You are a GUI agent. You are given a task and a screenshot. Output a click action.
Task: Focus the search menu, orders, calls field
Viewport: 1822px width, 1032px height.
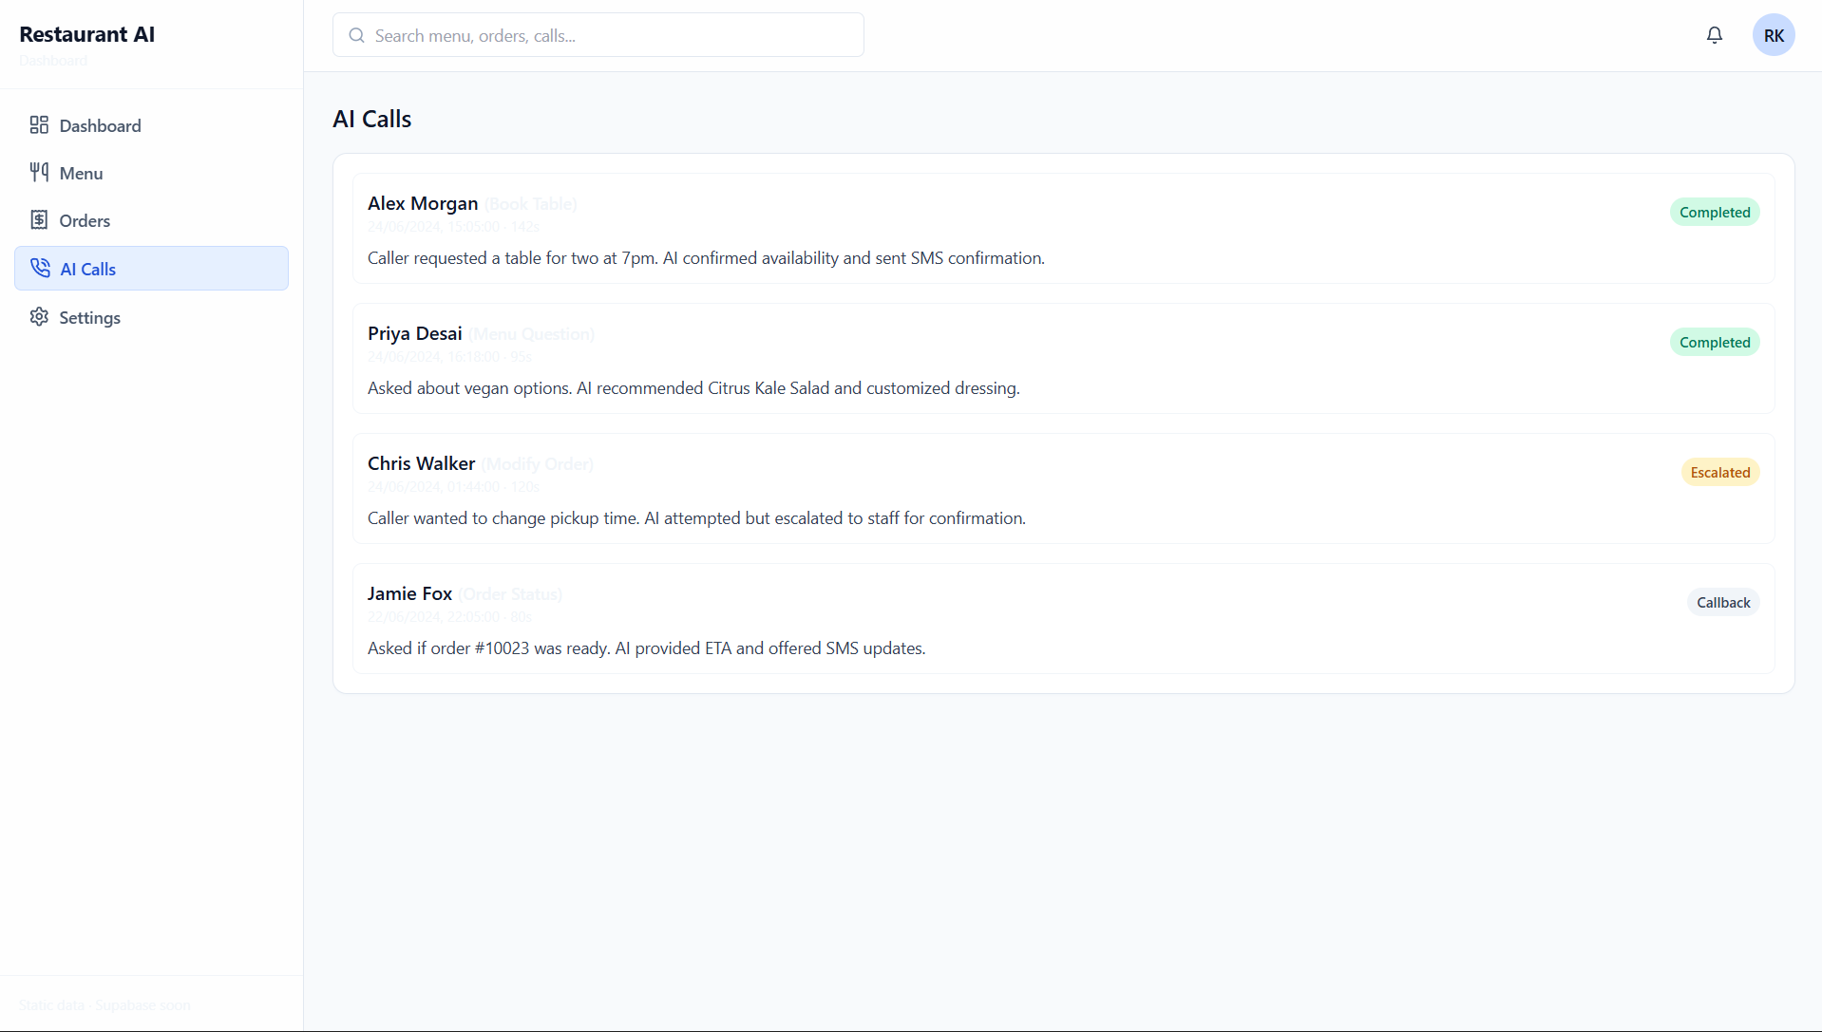click(x=608, y=36)
